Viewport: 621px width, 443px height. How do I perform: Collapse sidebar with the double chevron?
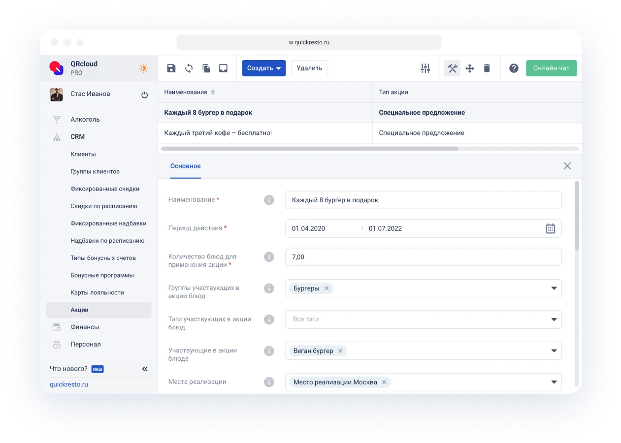click(x=145, y=369)
